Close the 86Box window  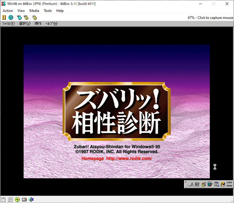tap(227, 4)
